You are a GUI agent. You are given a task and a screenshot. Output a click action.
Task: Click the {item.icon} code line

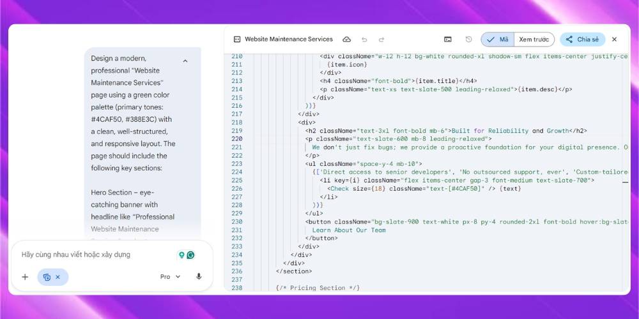pyautogui.click(x=347, y=64)
